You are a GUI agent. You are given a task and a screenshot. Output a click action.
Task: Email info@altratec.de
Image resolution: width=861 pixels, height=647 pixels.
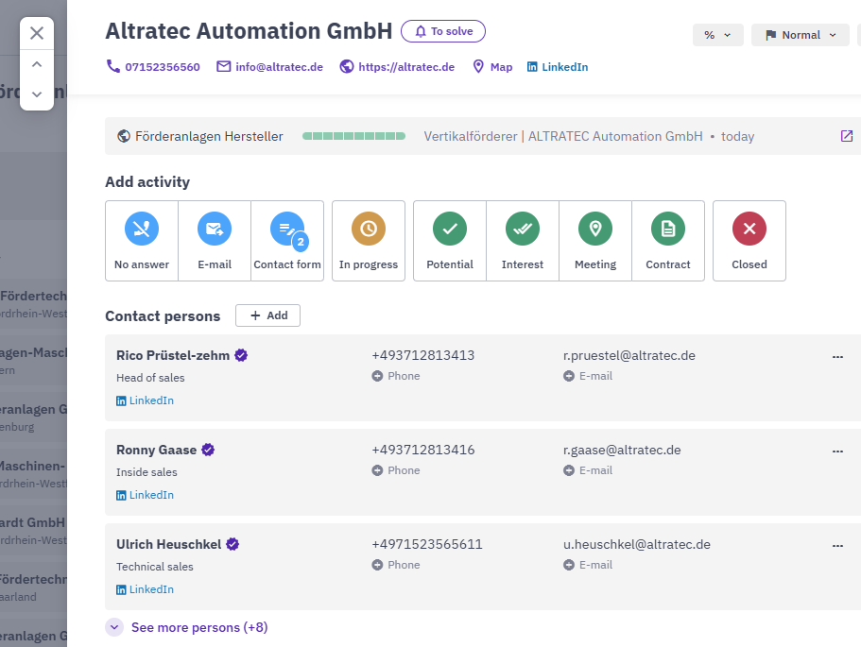(x=269, y=67)
